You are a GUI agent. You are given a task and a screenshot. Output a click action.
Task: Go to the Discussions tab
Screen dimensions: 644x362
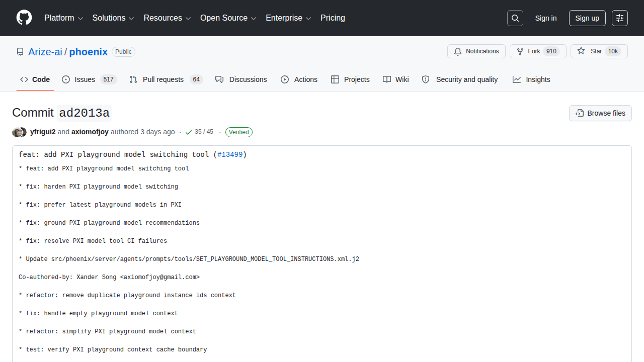click(241, 79)
